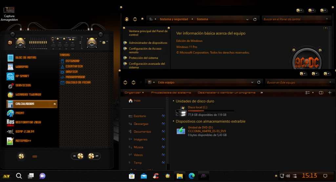Image resolution: width=336 pixels, height=182 pixels.
Task: Click Propiedades del sistema in Explorer toolbar
Action: coord(171,92)
